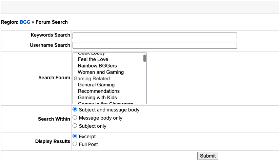This screenshot has height=166, width=279.
Task: Click the forum list scrollbar thumb
Action: click(x=144, y=58)
